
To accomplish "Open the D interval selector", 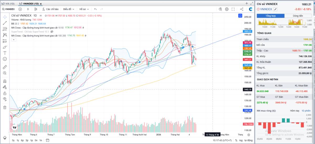I will pos(28,9).
